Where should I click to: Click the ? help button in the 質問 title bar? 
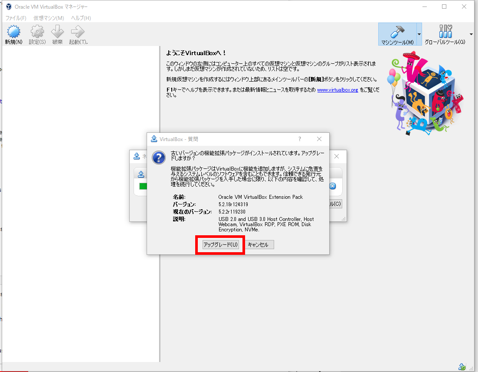point(300,139)
